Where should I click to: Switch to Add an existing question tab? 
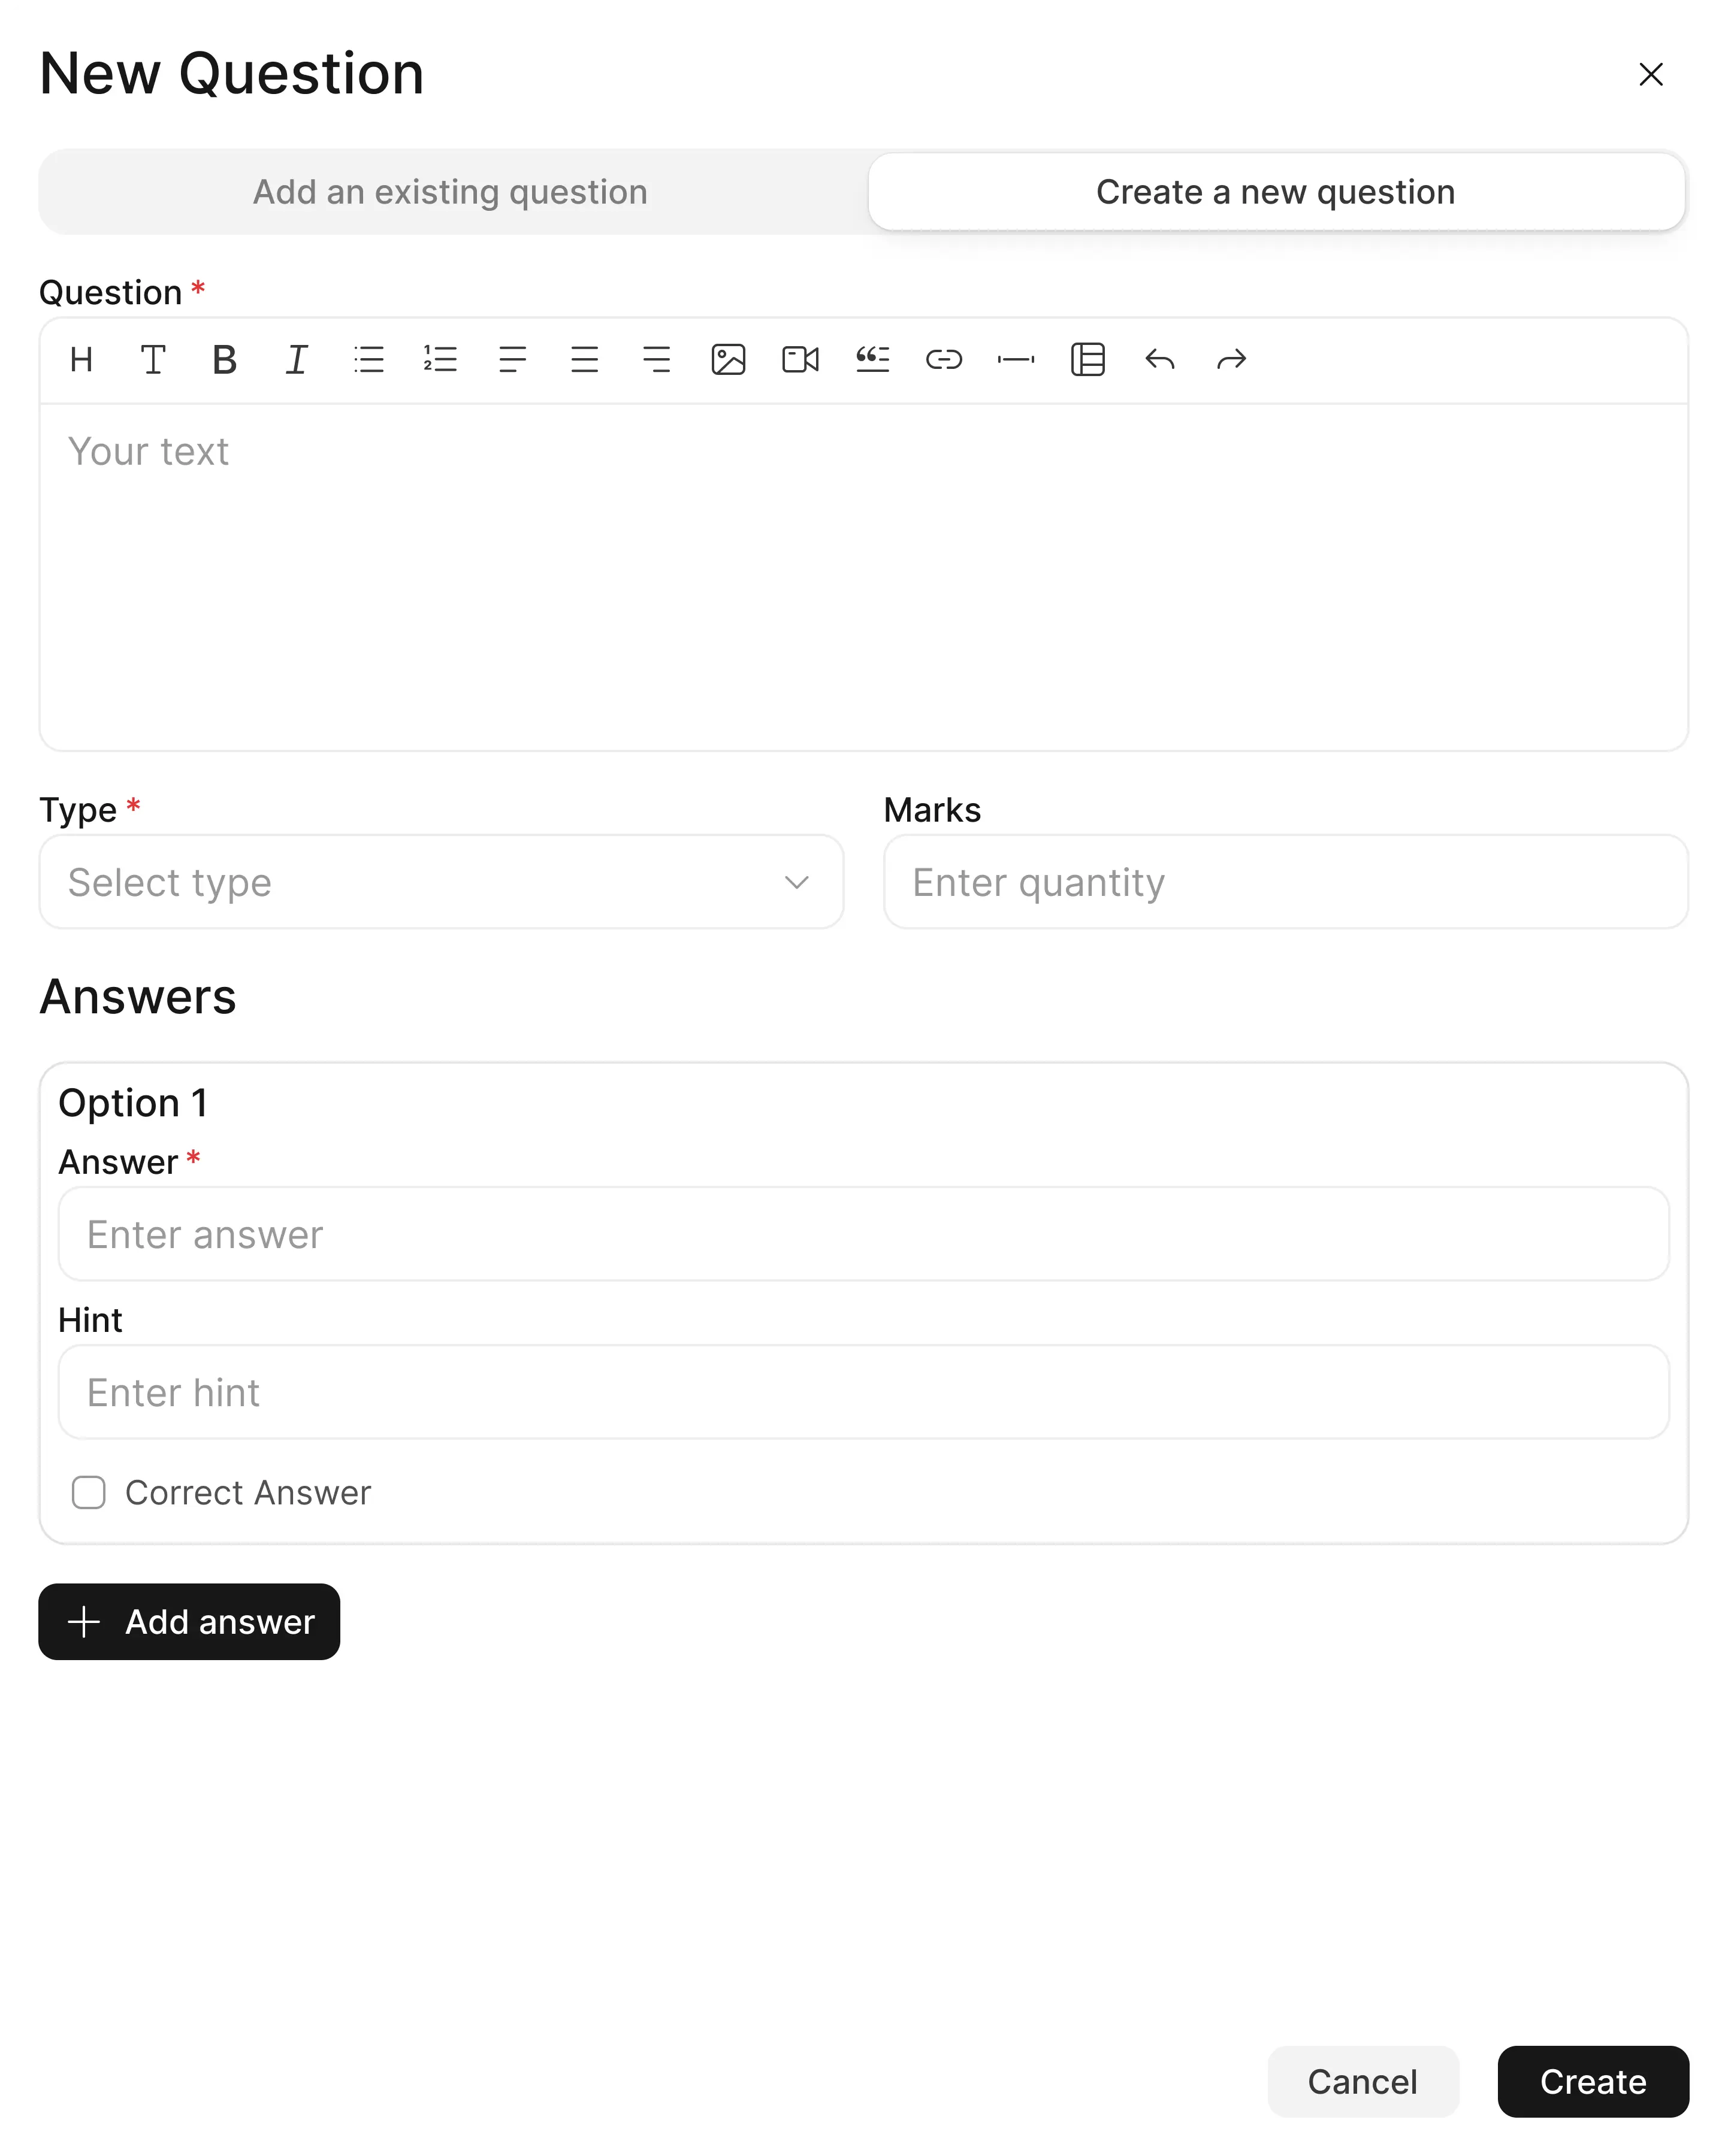tap(450, 192)
